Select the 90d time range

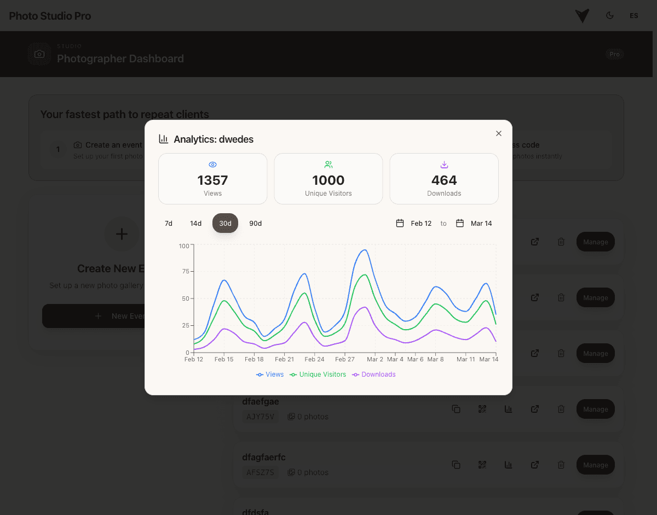(255, 223)
